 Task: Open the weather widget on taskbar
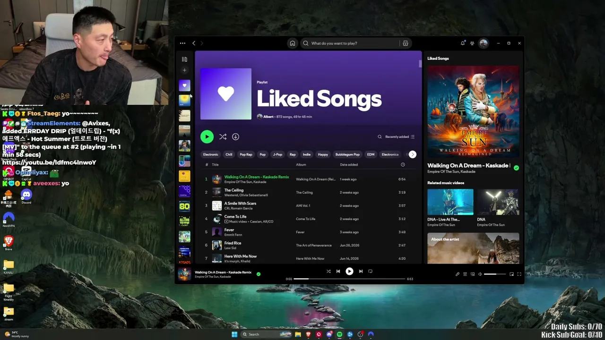click(17, 334)
